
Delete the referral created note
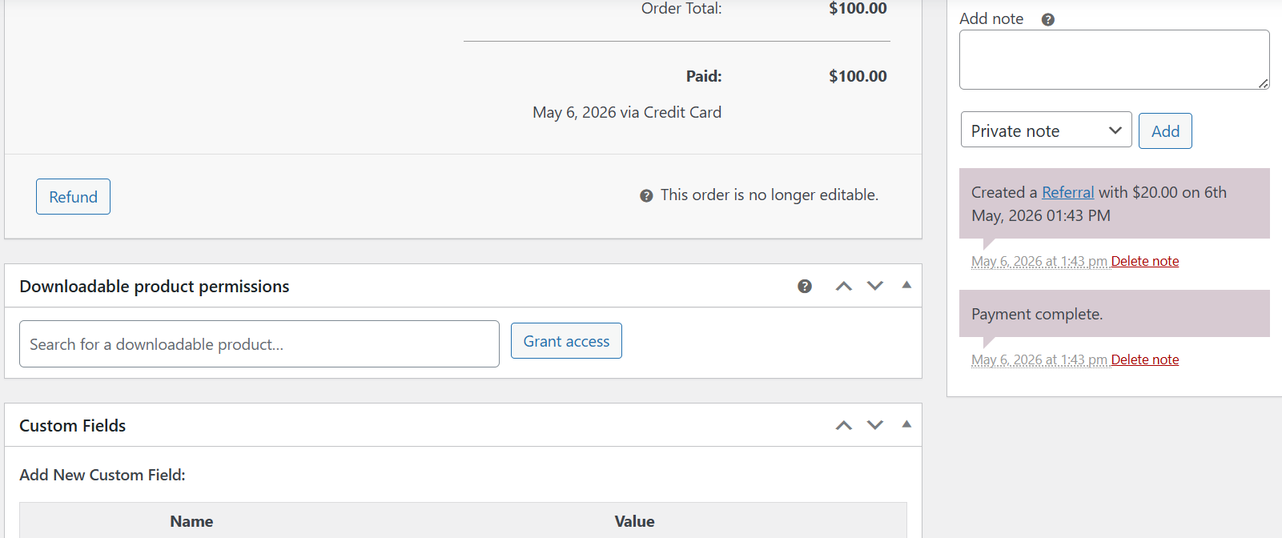(x=1145, y=261)
